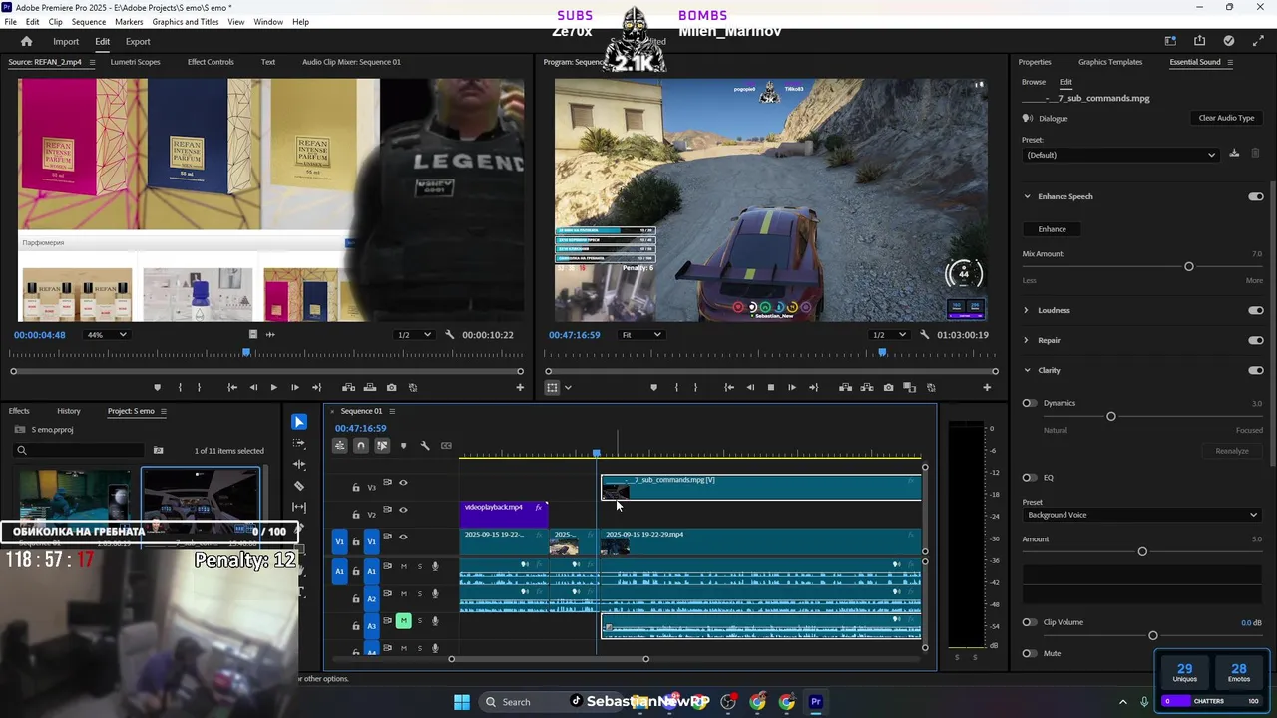
Task: Open Program monitor settings wrench
Action: pos(925,335)
